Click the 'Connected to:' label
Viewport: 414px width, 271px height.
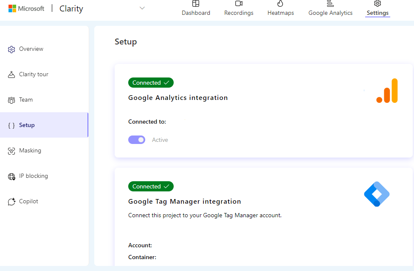click(147, 122)
